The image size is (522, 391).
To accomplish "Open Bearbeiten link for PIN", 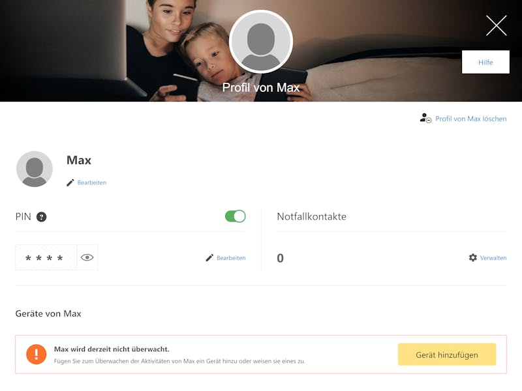I will click(231, 257).
